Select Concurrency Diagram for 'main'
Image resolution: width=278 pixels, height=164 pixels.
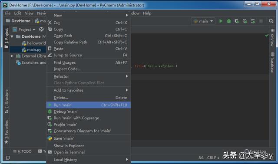coord(89,131)
